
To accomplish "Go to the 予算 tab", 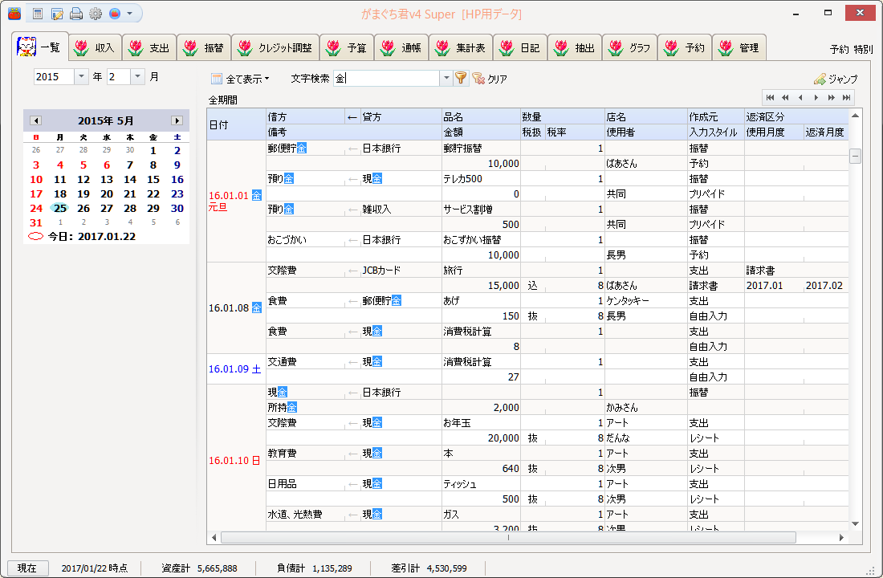I will pyautogui.click(x=348, y=48).
